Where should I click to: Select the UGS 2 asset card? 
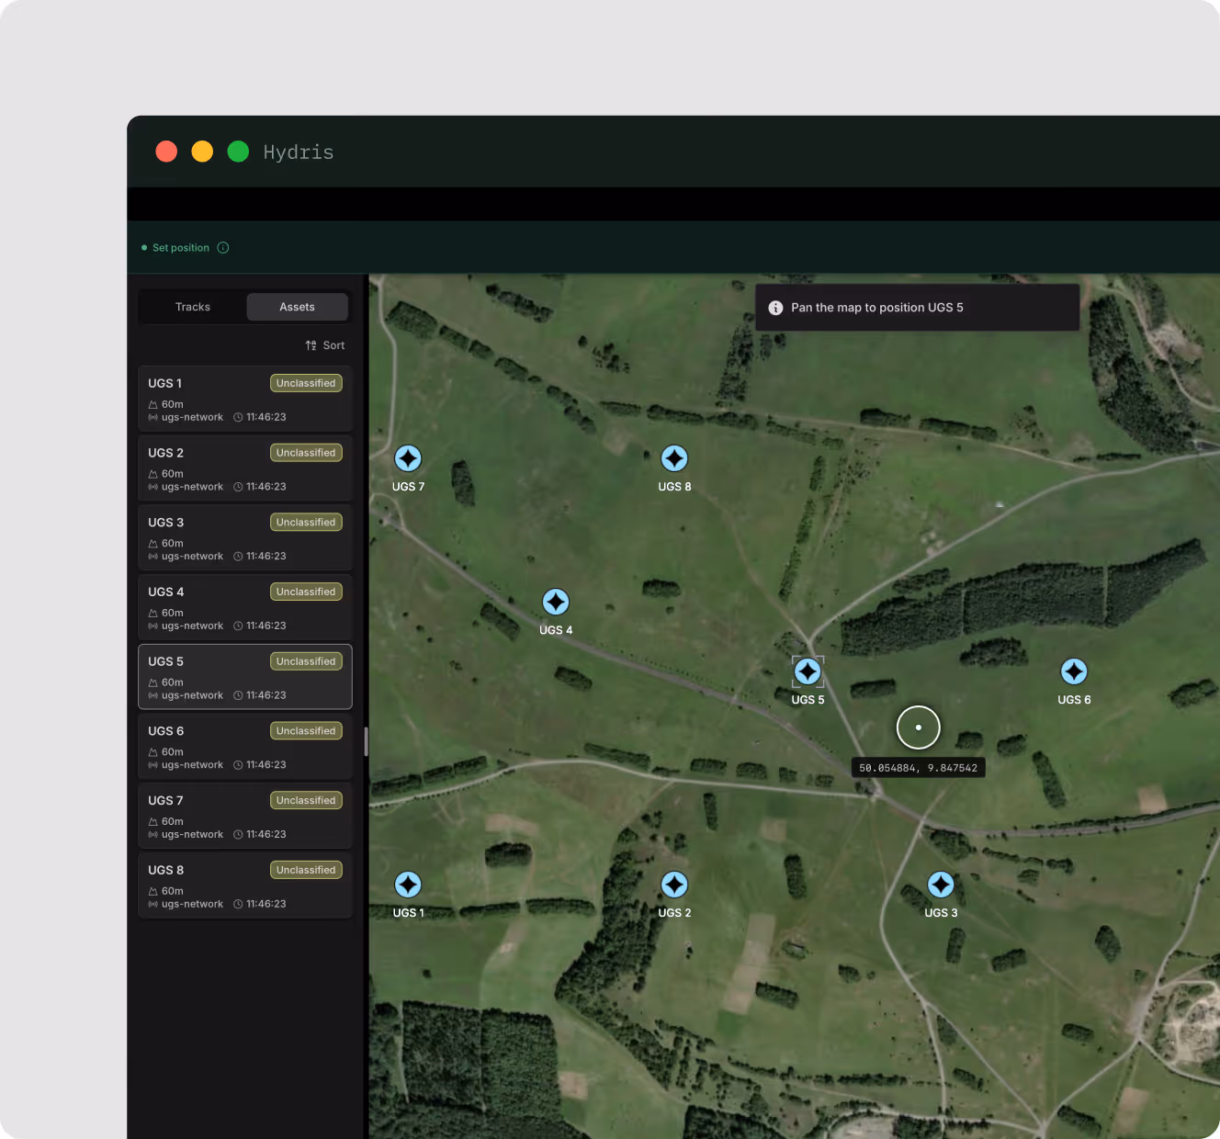(x=245, y=468)
